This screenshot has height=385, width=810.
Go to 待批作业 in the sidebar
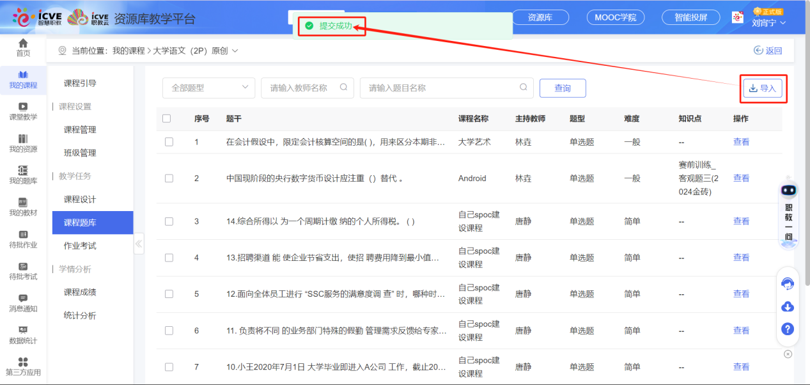click(23, 239)
